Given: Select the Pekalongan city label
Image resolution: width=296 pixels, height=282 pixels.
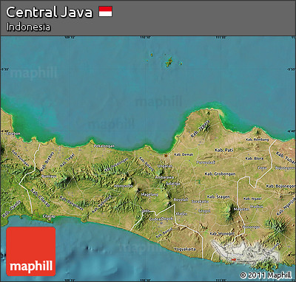Looking at the screenshot, I should (x=104, y=146).
